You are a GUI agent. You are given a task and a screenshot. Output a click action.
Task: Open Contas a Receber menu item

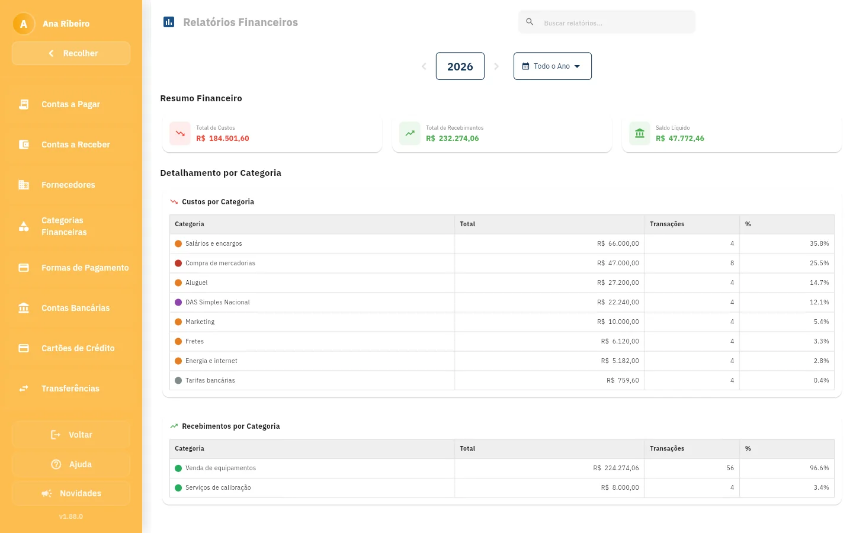click(71, 145)
